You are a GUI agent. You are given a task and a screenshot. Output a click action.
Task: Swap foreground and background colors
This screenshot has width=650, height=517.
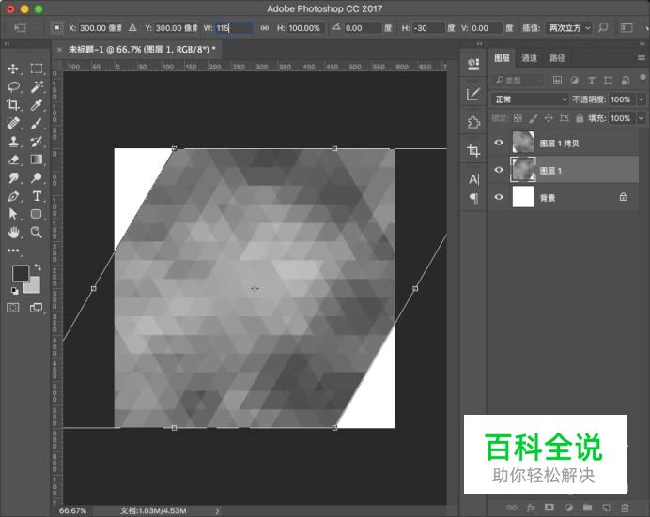[x=38, y=267]
